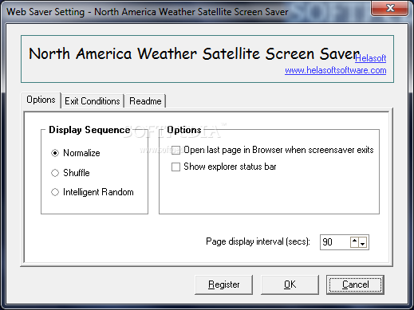Click the Register button
414x310 pixels.
[x=223, y=284]
